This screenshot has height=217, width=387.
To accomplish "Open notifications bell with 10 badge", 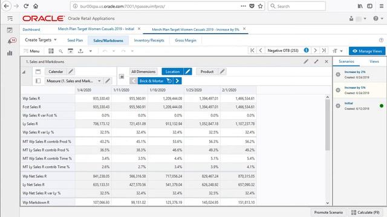I will click(11, 40).
